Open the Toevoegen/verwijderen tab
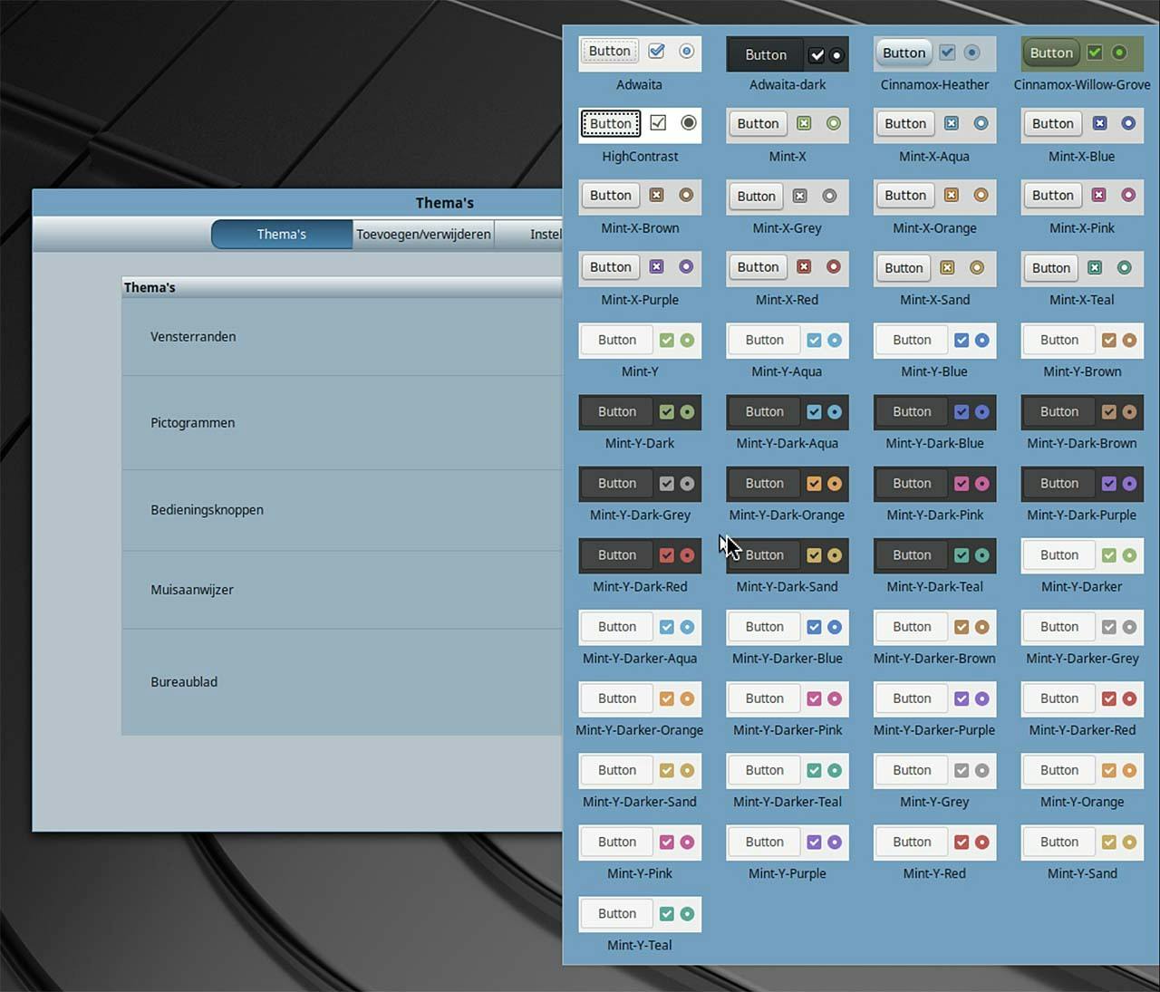 (x=423, y=234)
